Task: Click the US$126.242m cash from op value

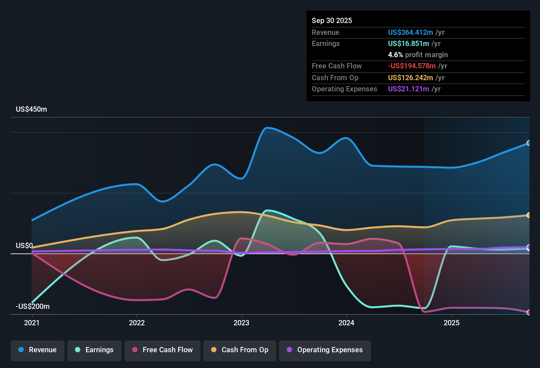Action: coord(410,78)
